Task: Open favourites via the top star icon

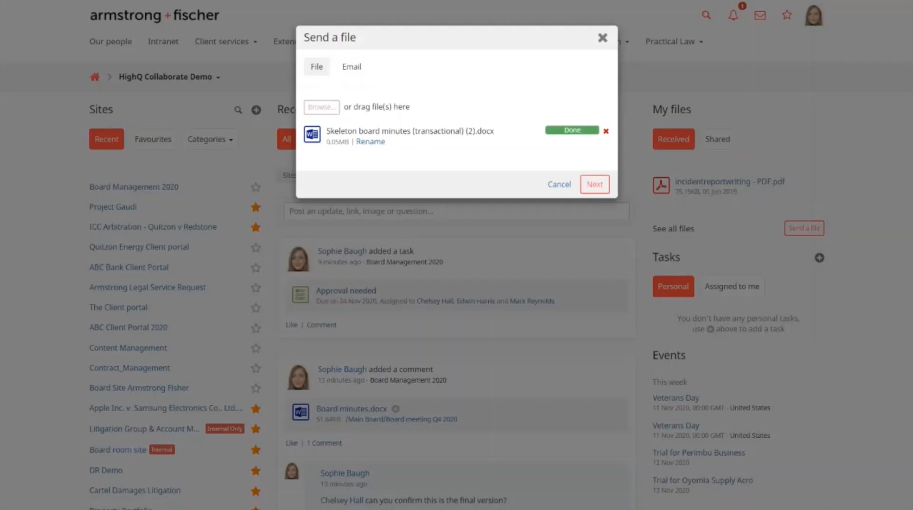Action: [x=786, y=15]
